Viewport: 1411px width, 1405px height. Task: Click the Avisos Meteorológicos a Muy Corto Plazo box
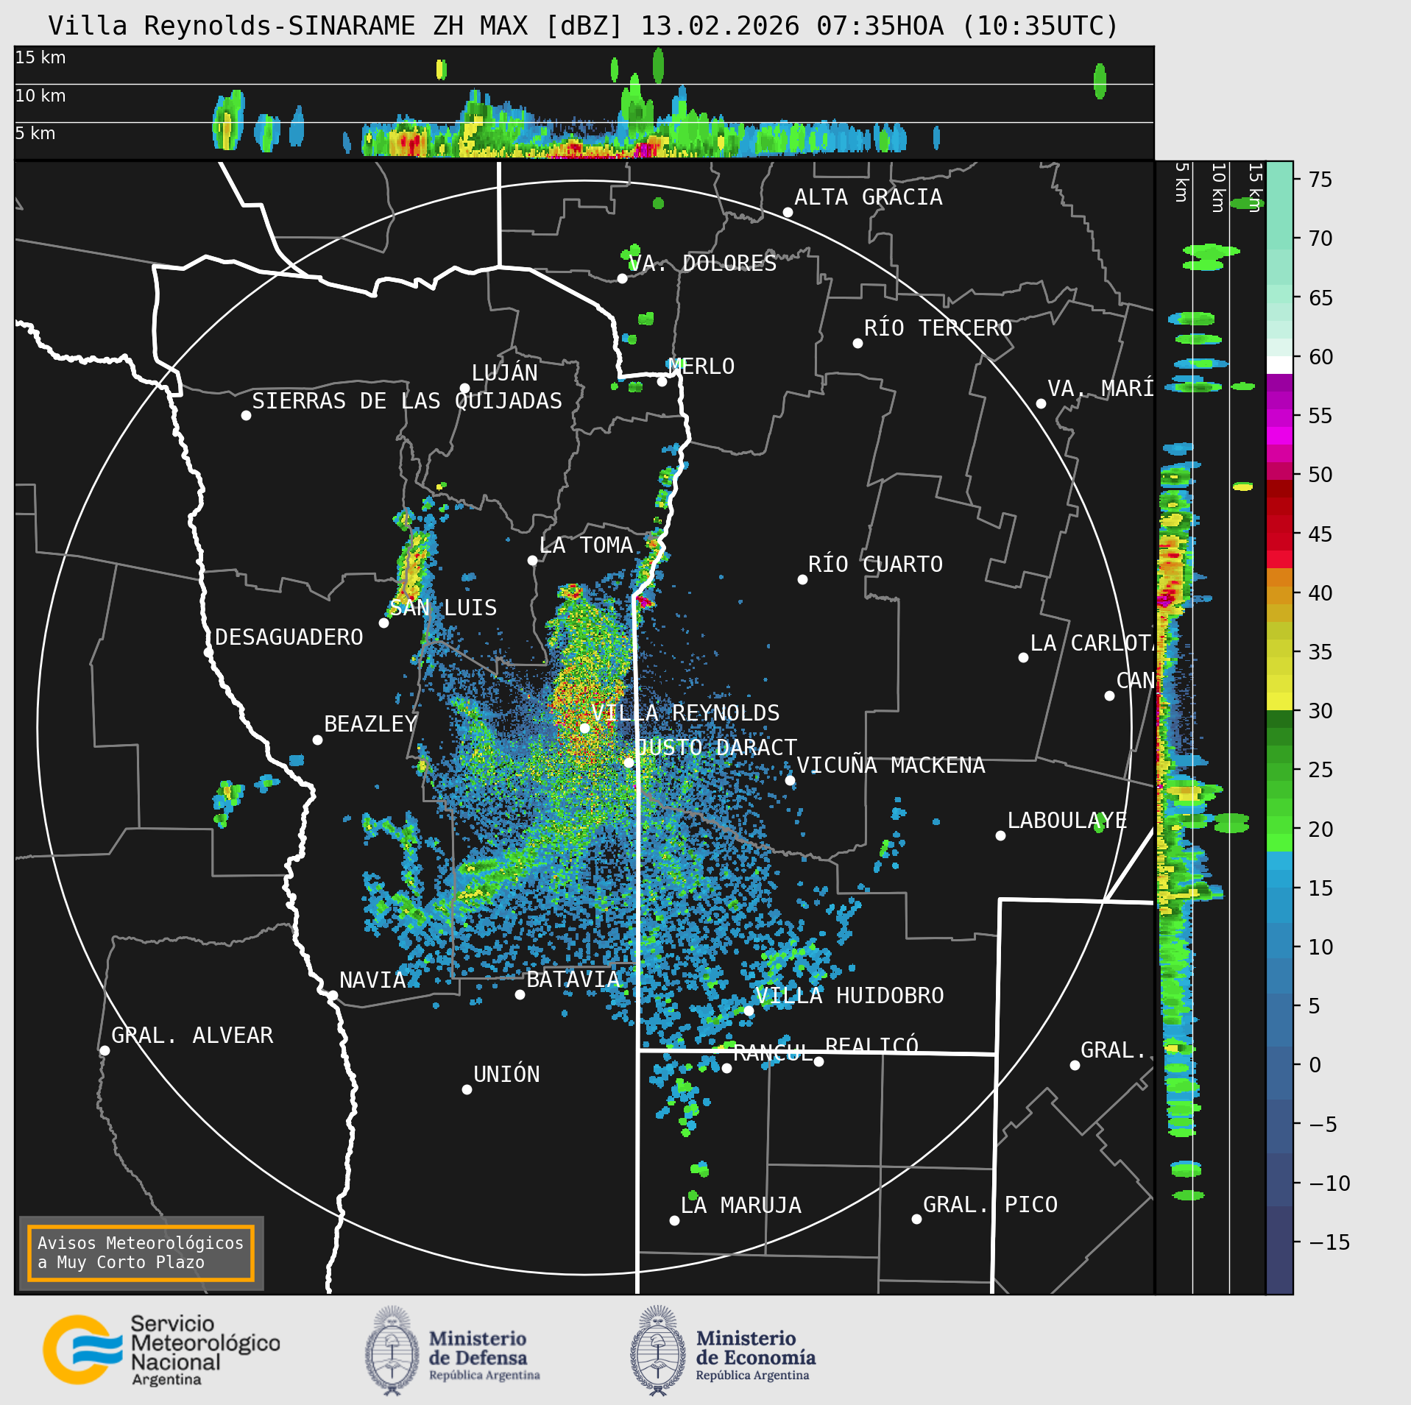[141, 1253]
